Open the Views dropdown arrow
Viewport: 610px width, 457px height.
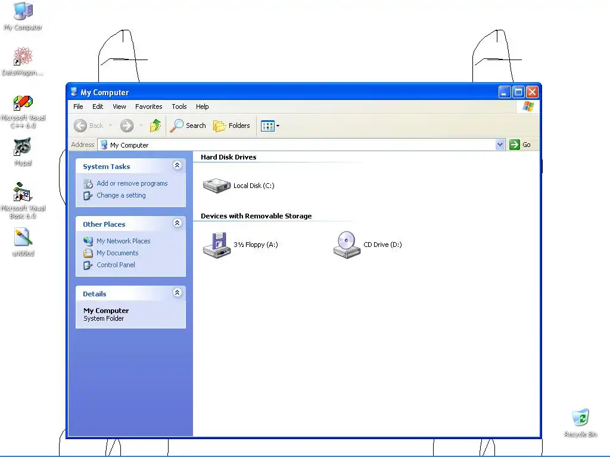pos(278,126)
